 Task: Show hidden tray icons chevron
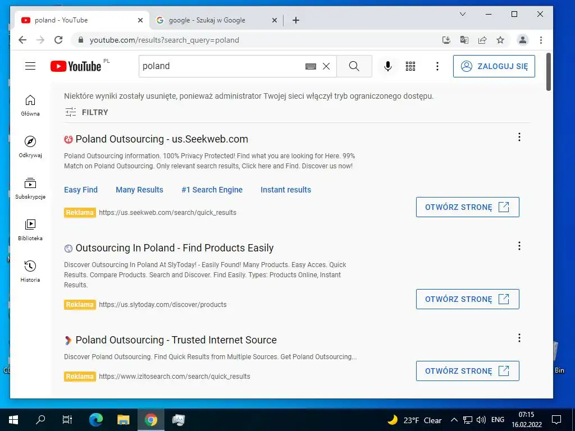click(x=454, y=420)
